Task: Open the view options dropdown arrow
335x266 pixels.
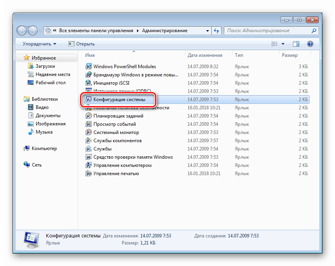Action: [x=283, y=44]
